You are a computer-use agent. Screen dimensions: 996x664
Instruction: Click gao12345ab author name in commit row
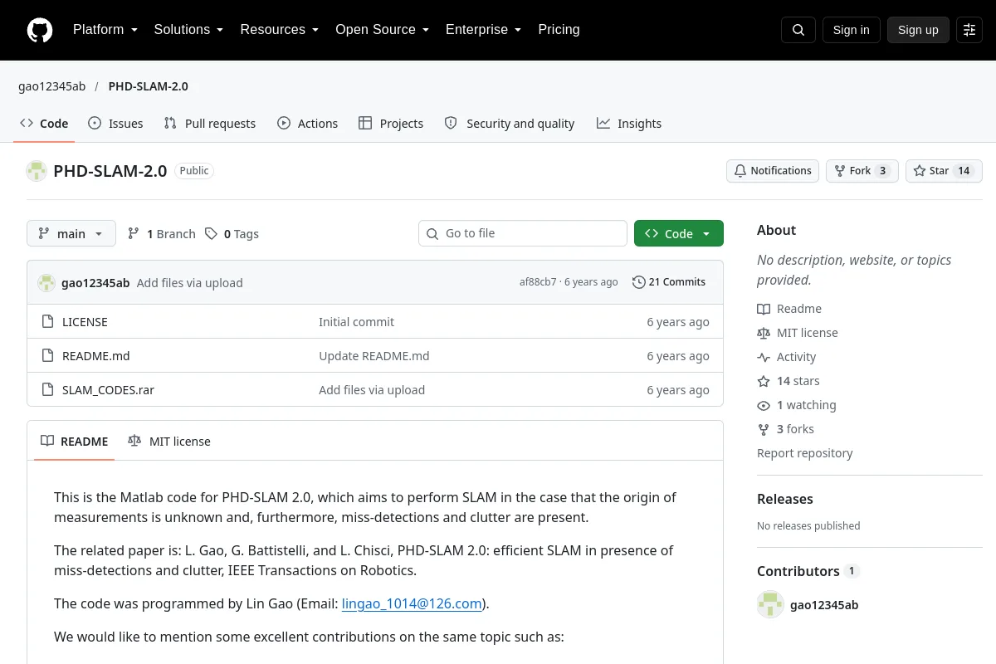95,283
